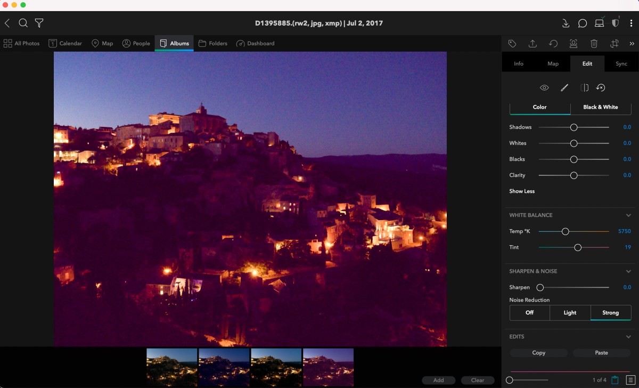The image size is (639, 388).
Task: Click the reset edits icon
Action: 601,88
